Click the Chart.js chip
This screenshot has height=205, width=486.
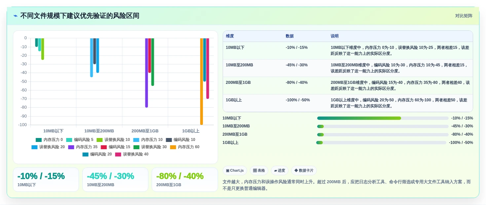(x=235, y=171)
